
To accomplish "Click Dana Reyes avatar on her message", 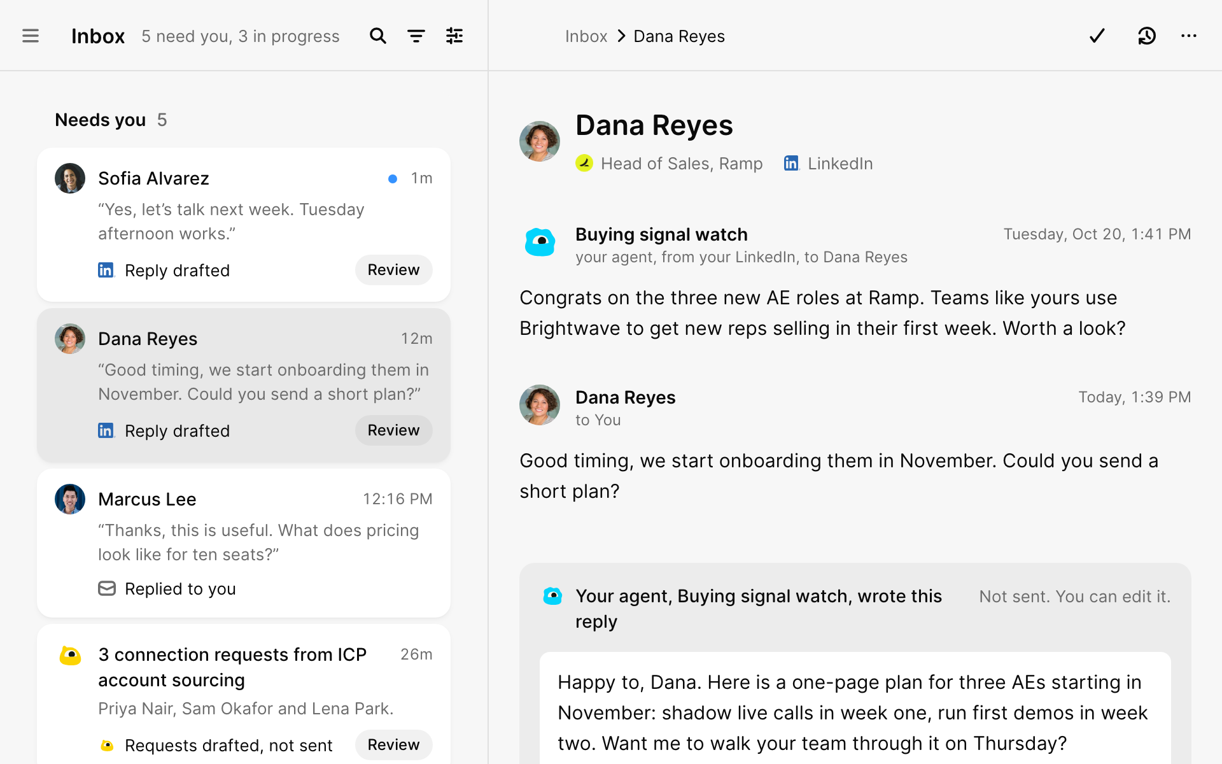I will 540,405.
